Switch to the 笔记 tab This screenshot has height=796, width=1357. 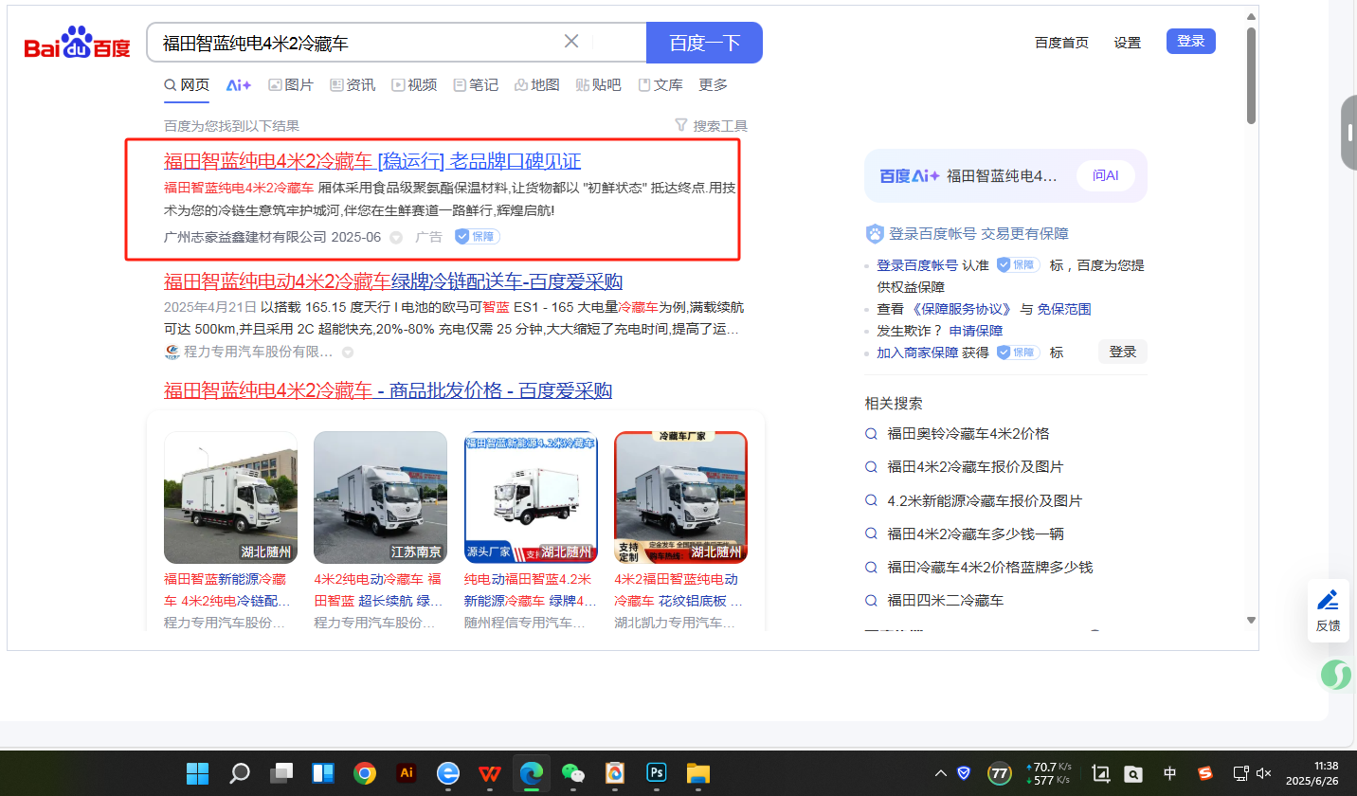click(x=476, y=85)
